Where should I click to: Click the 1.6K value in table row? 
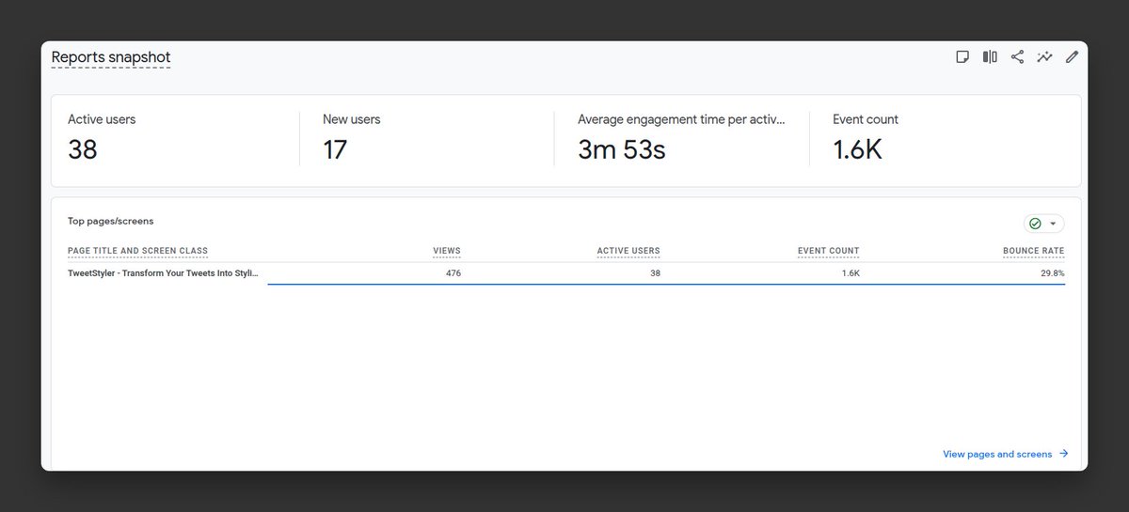pos(851,273)
